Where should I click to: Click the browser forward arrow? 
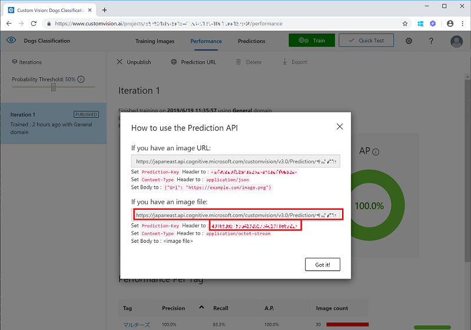coord(21,24)
